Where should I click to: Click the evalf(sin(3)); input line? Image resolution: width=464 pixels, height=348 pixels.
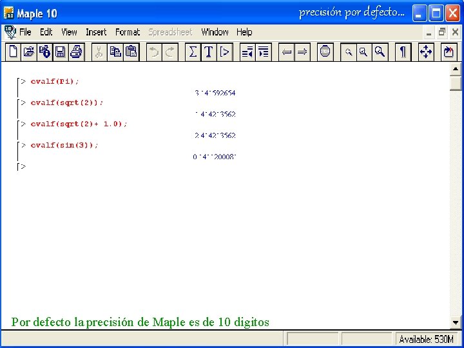pyautogui.click(x=64, y=145)
